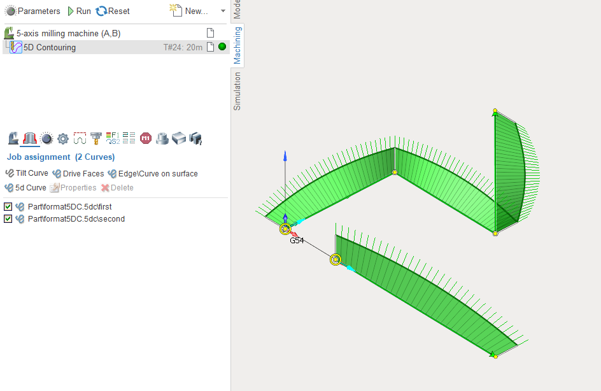Click the red M1 stop icon
601x391 pixels.
coord(146,138)
